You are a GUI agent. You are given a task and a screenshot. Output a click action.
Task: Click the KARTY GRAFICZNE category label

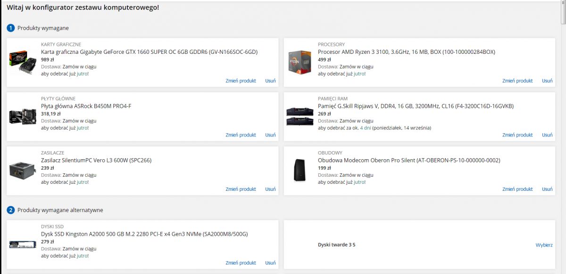[x=61, y=44]
